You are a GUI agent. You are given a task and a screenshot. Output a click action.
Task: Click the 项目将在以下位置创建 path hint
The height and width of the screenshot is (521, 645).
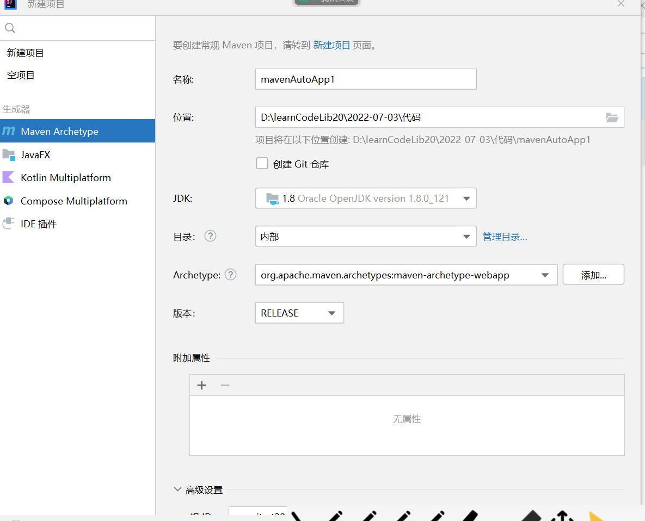point(422,140)
